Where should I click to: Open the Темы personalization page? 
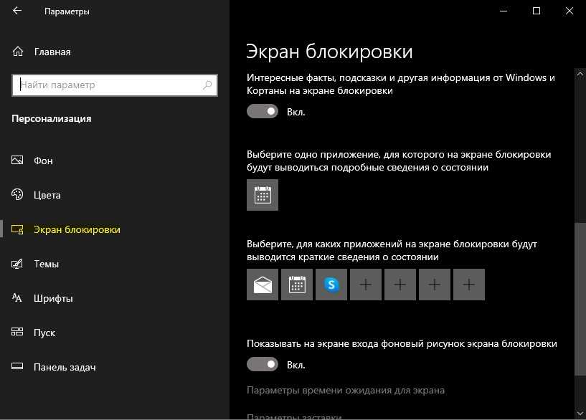[x=46, y=264]
